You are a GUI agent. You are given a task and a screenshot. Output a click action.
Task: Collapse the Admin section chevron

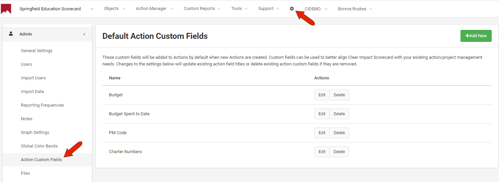pos(84,34)
